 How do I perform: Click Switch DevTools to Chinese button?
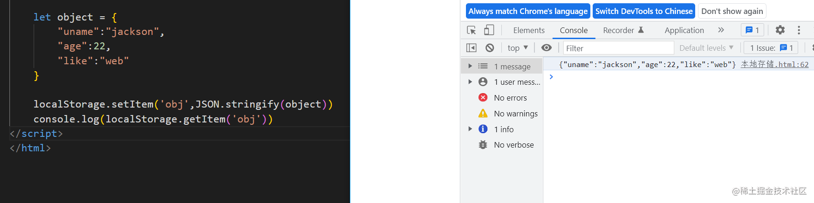(644, 11)
